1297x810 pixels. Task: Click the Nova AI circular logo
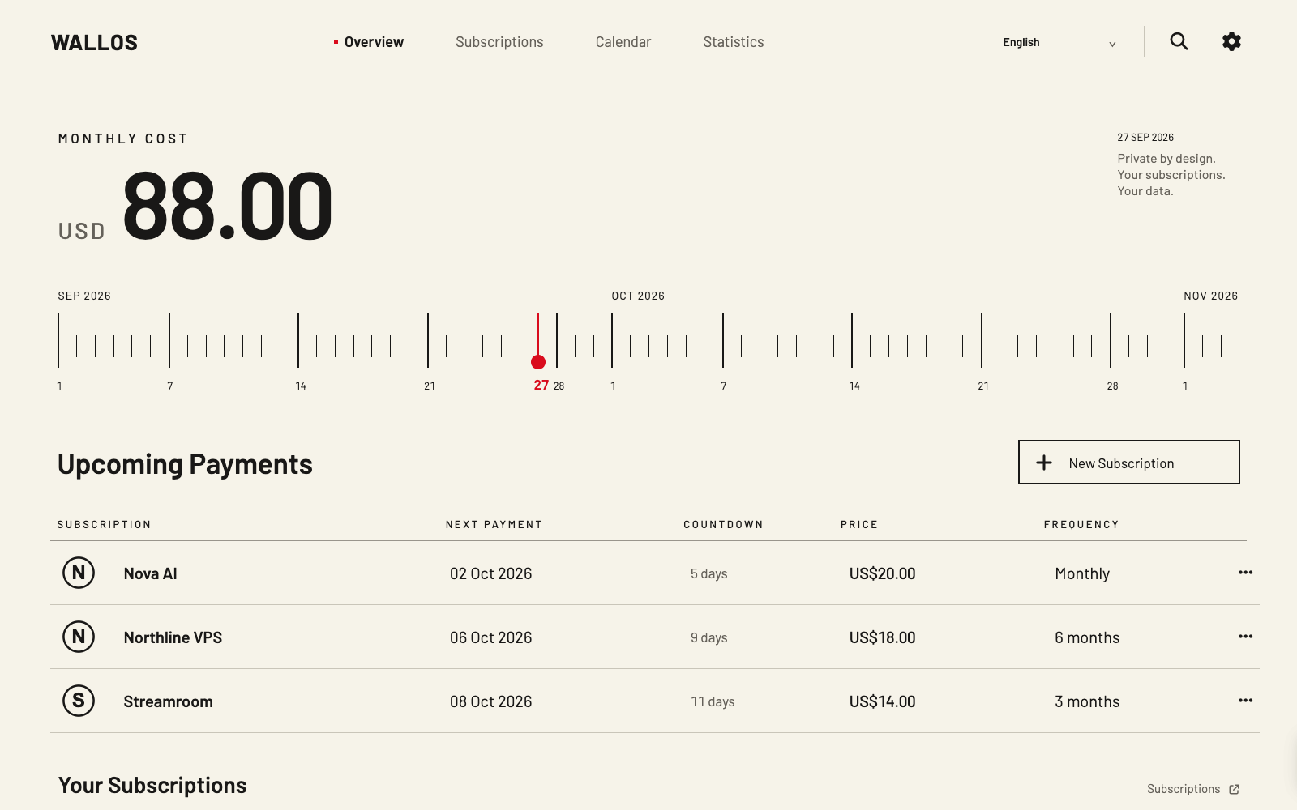point(79,573)
